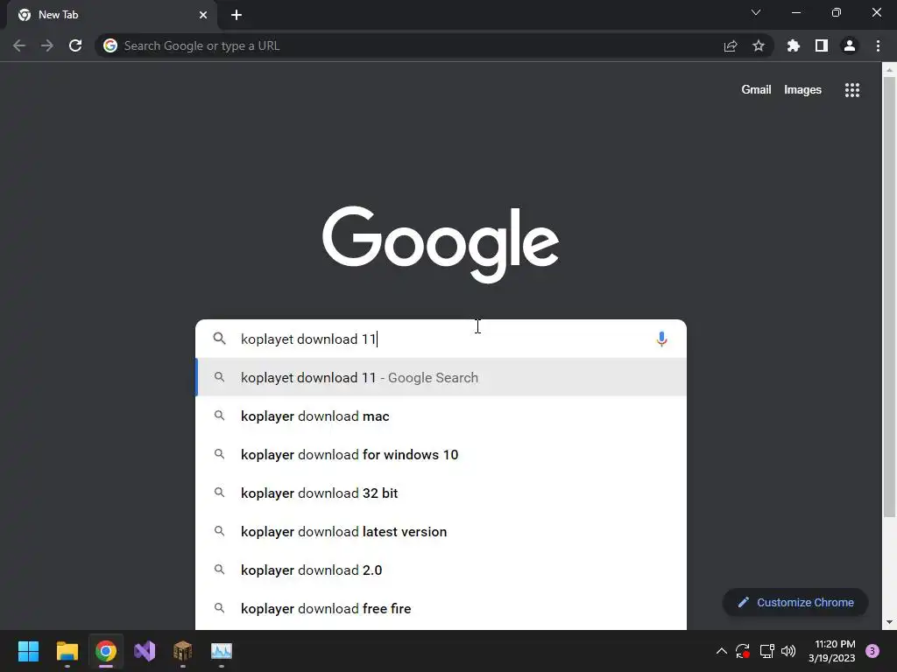Click the Chrome taskbar icon
The height and width of the screenshot is (672, 897).
(106, 651)
